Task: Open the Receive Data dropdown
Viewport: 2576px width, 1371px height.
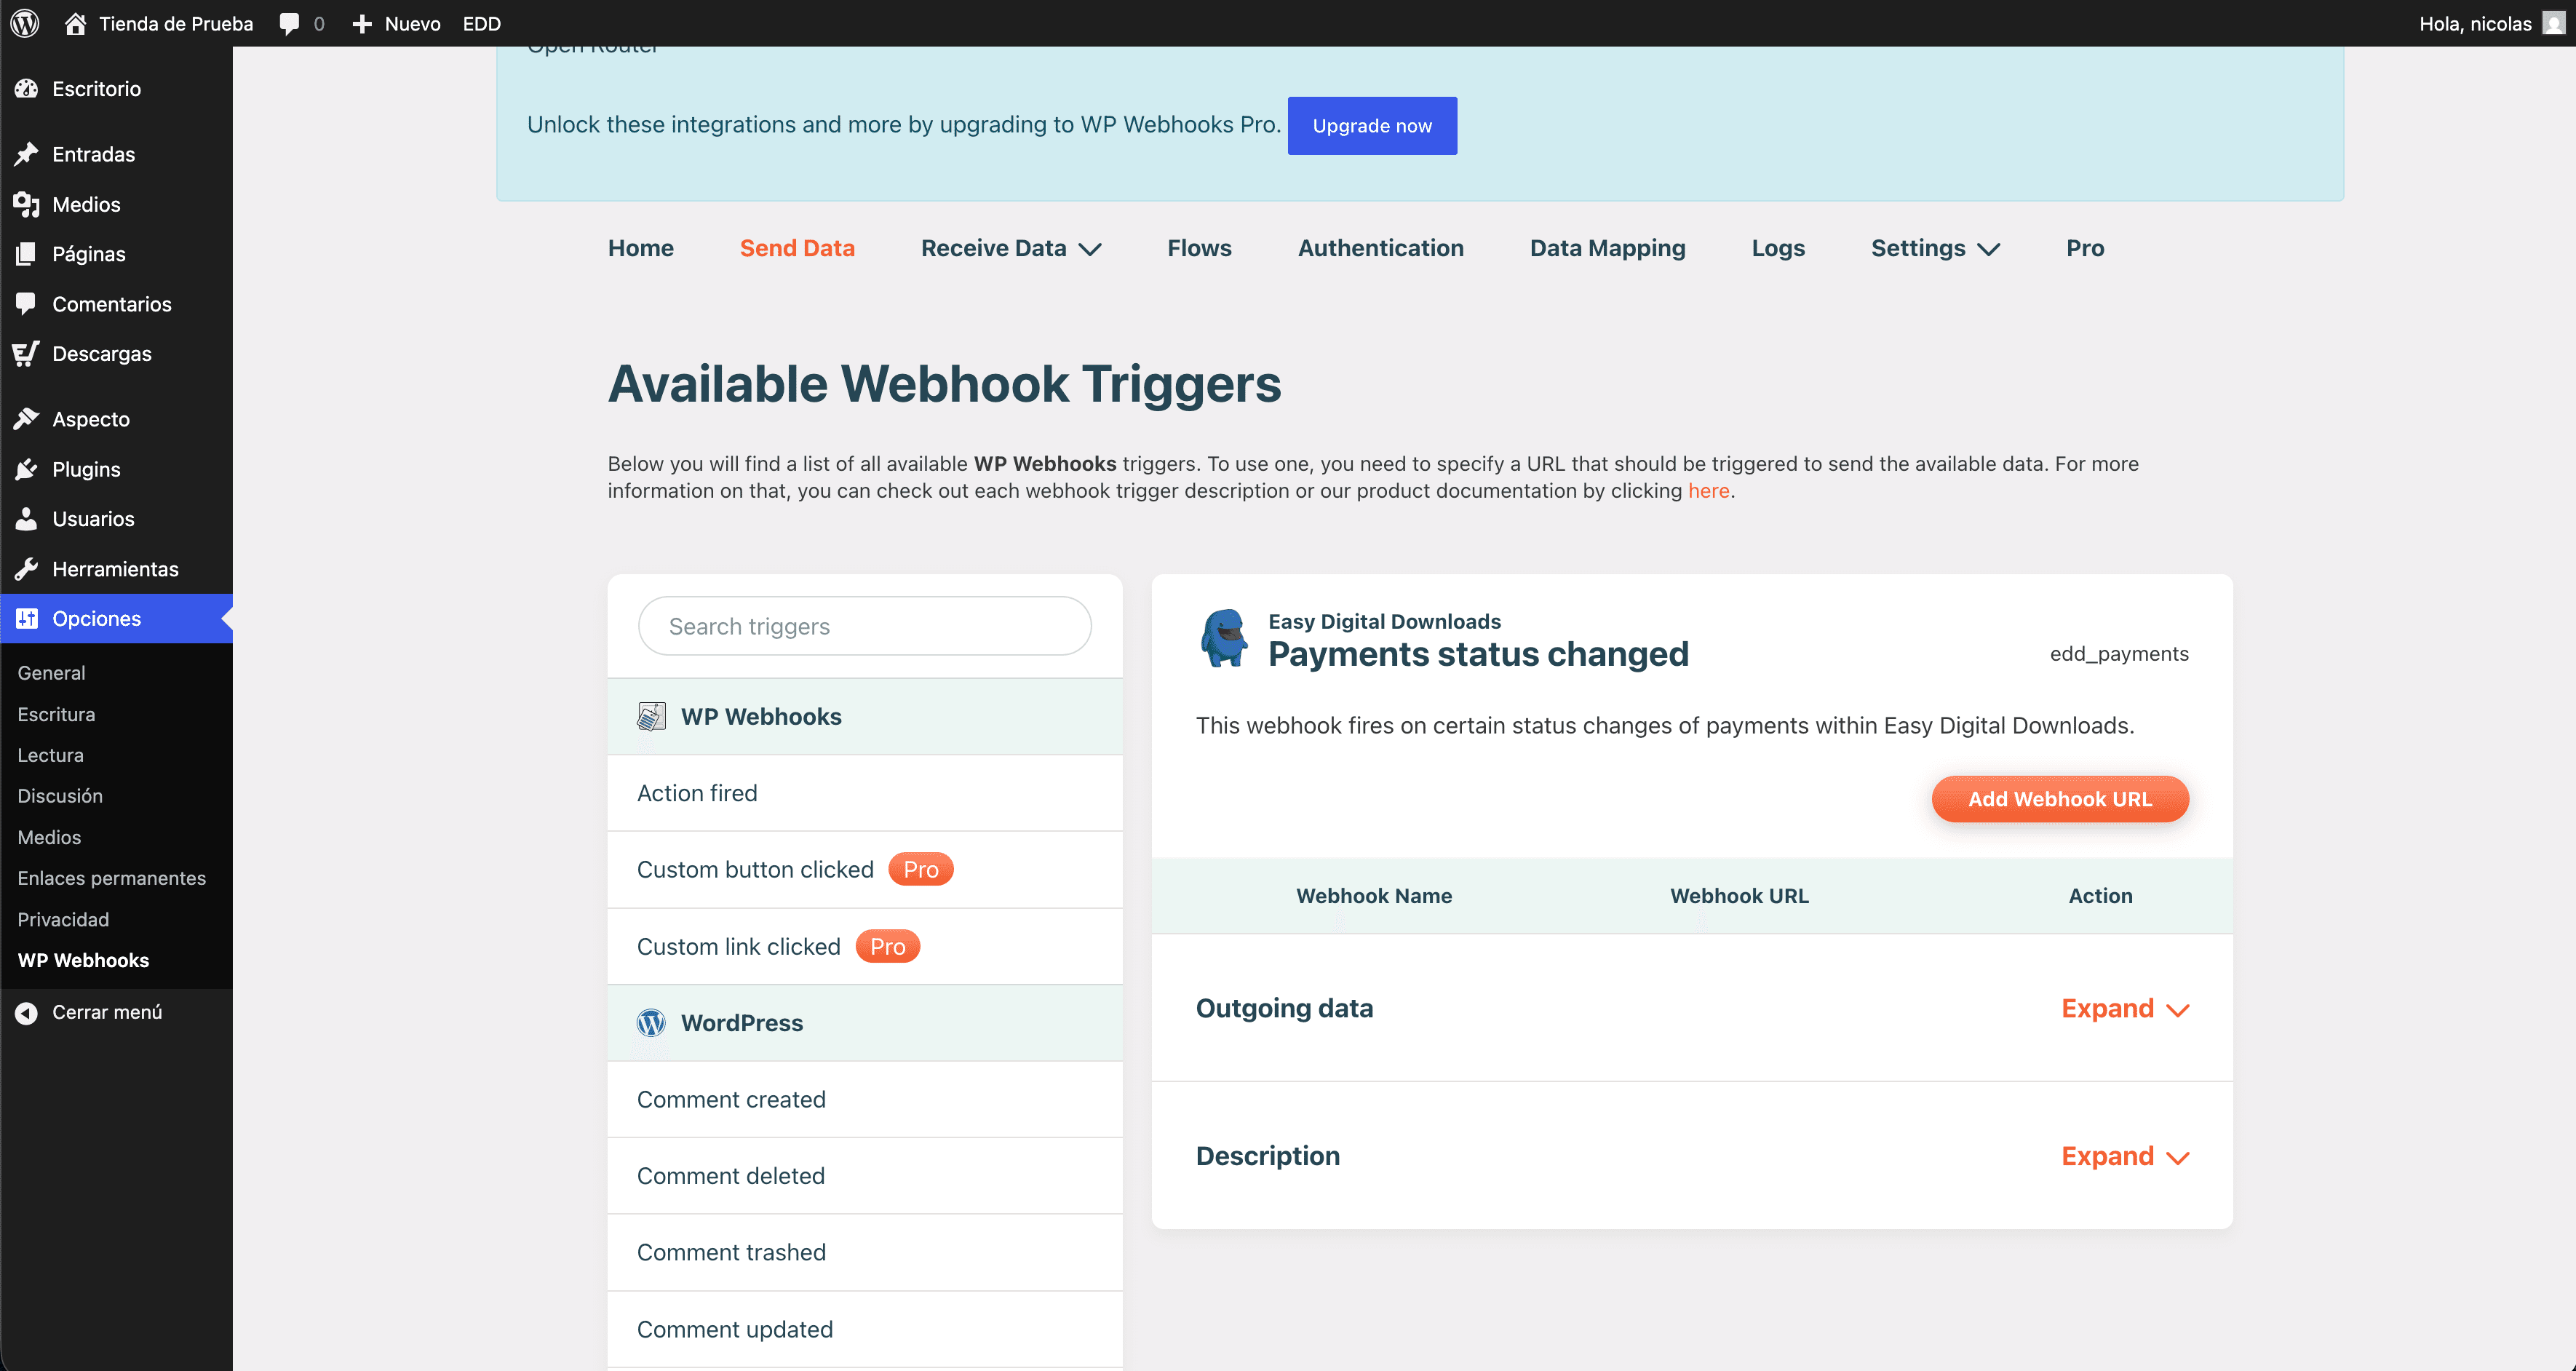Action: pyautogui.click(x=1010, y=248)
